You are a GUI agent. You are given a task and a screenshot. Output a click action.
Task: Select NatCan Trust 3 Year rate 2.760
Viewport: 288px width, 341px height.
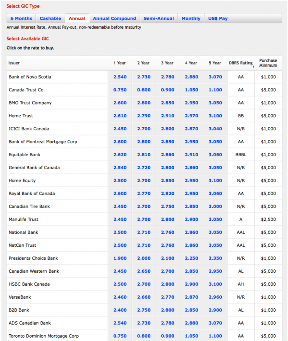168,245
